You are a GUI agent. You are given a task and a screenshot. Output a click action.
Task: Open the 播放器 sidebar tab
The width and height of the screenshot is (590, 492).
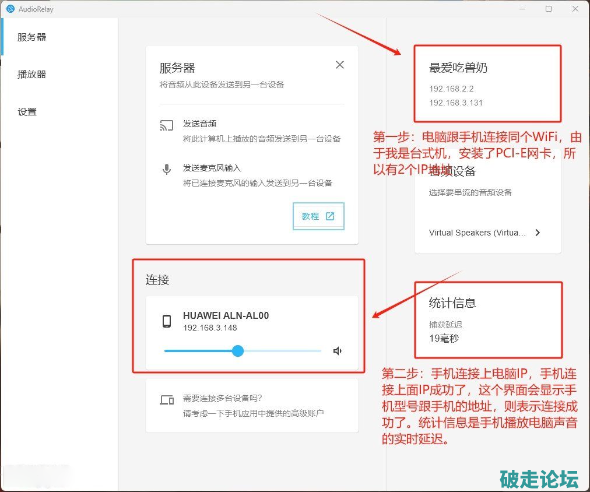click(x=31, y=74)
